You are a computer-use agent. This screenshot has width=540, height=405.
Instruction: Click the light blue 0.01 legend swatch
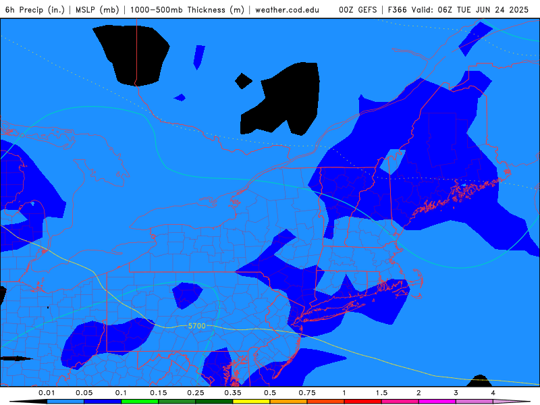65,402
